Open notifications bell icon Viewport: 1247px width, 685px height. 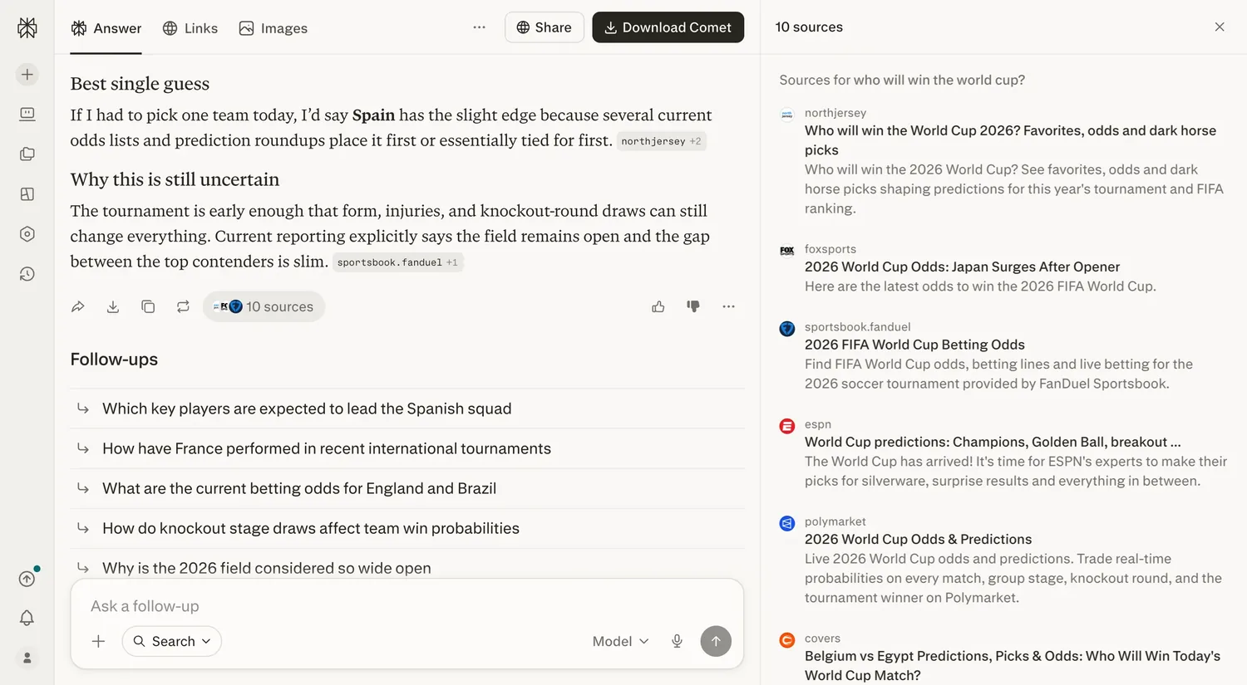(x=27, y=618)
